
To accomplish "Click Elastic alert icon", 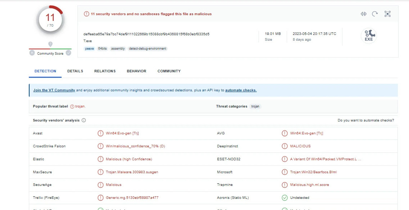I will (100, 159).
